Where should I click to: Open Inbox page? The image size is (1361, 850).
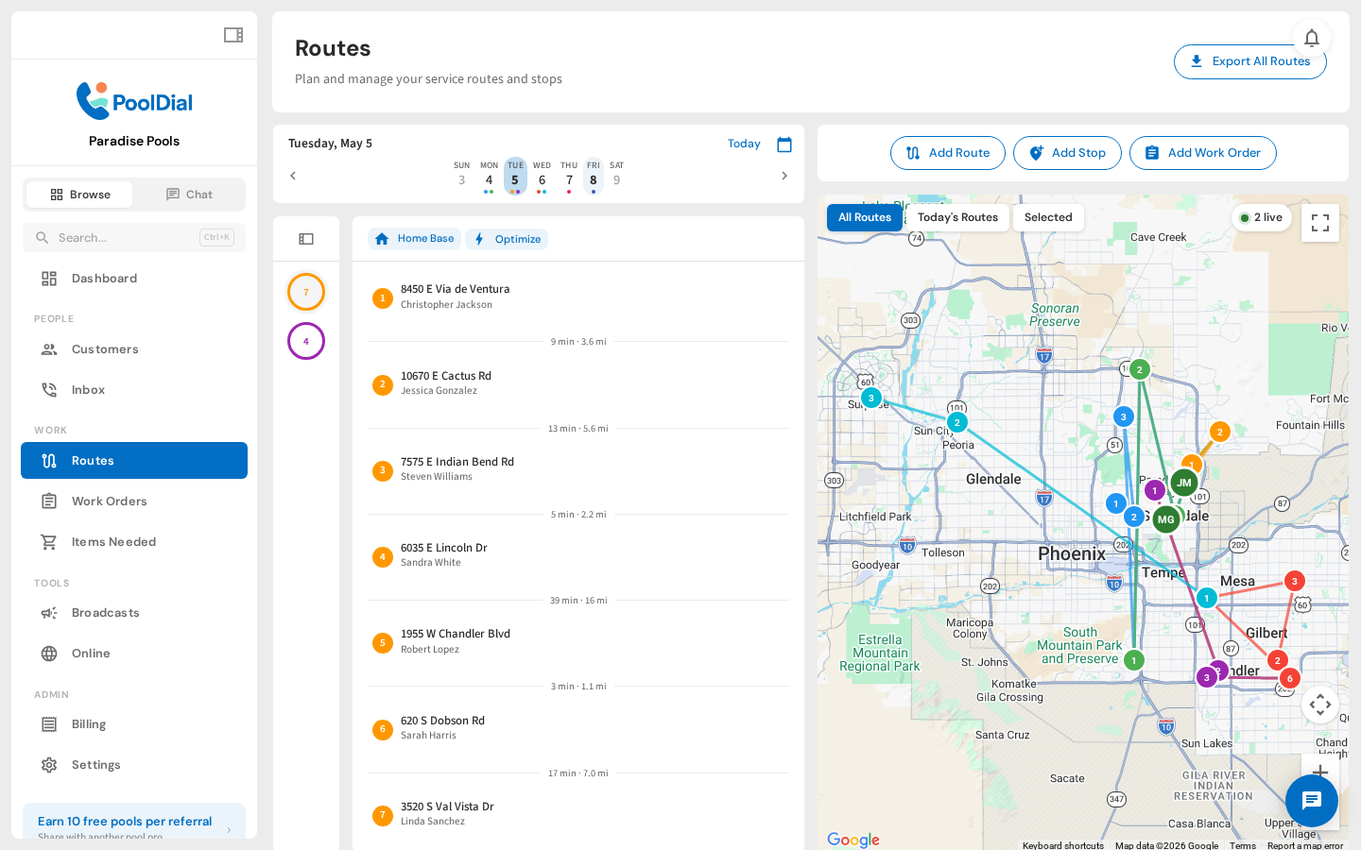pos(134,390)
